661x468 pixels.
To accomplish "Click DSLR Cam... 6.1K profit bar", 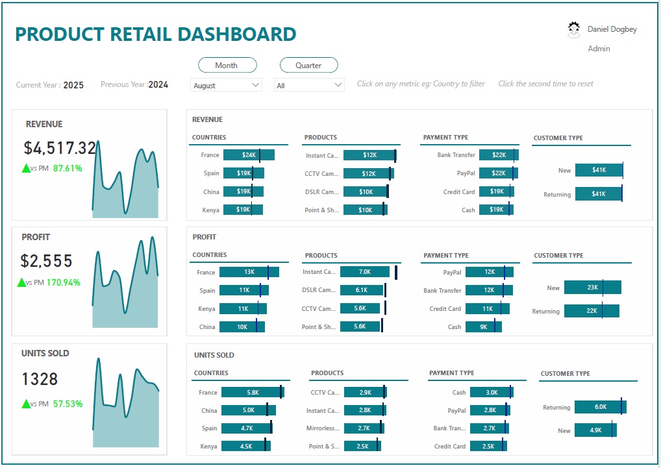I will point(361,290).
